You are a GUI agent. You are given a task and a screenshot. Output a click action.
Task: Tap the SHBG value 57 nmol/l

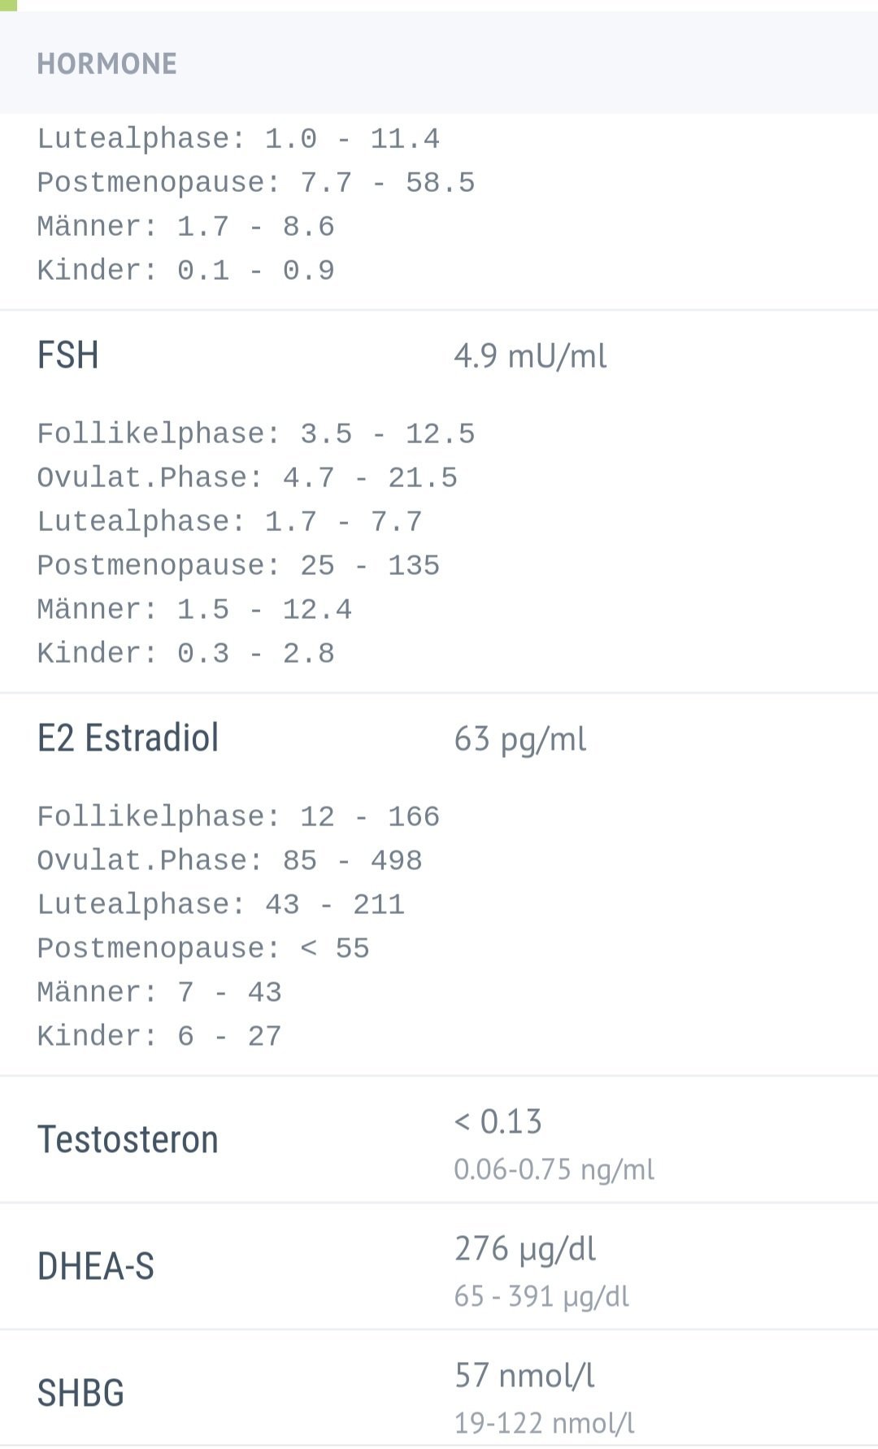524,1375
